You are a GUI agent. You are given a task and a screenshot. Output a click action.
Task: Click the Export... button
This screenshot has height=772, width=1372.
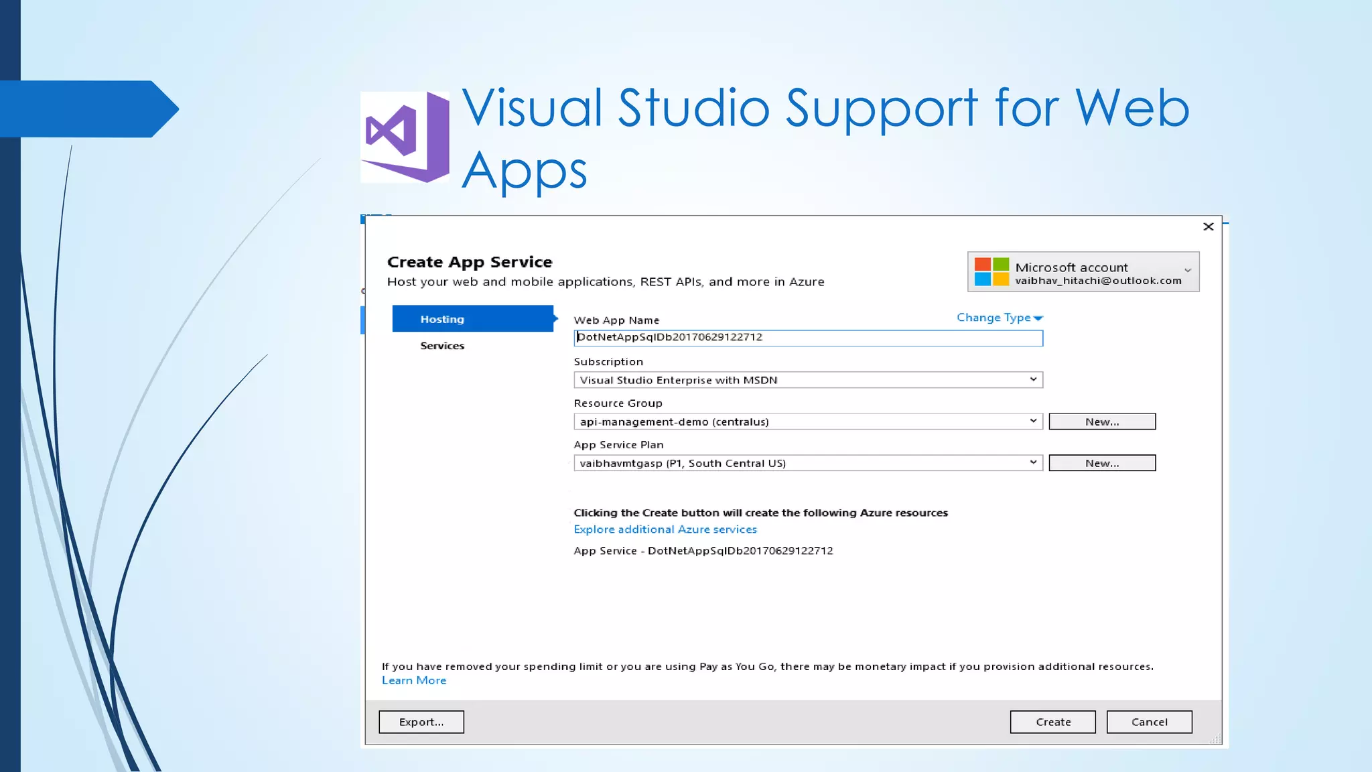click(x=421, y=722)
